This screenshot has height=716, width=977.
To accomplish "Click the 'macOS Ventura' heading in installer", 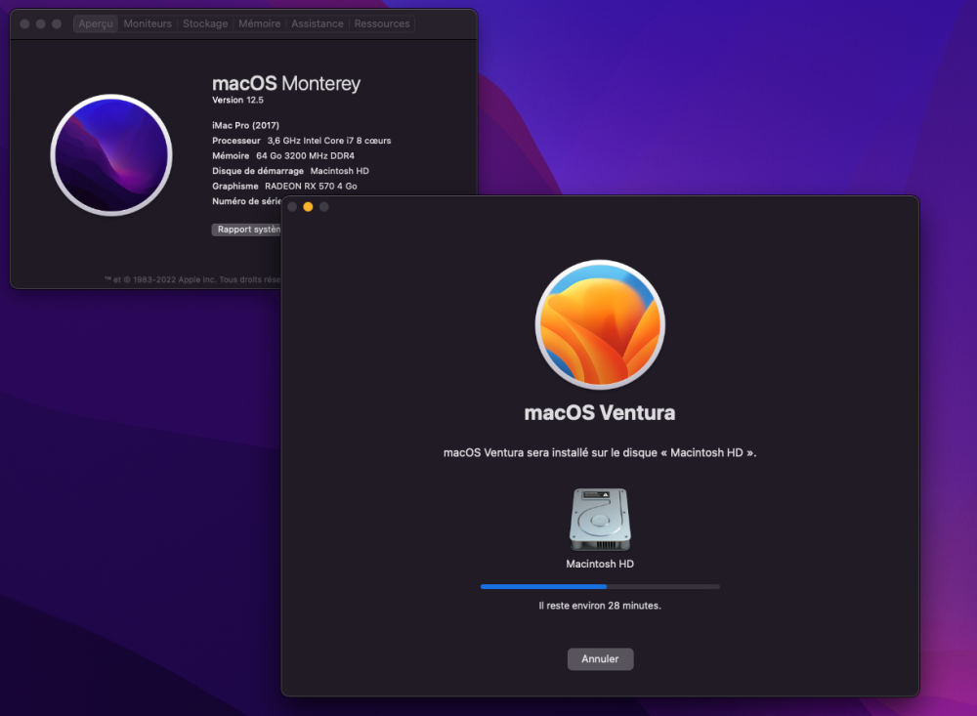I will point(600,412).
